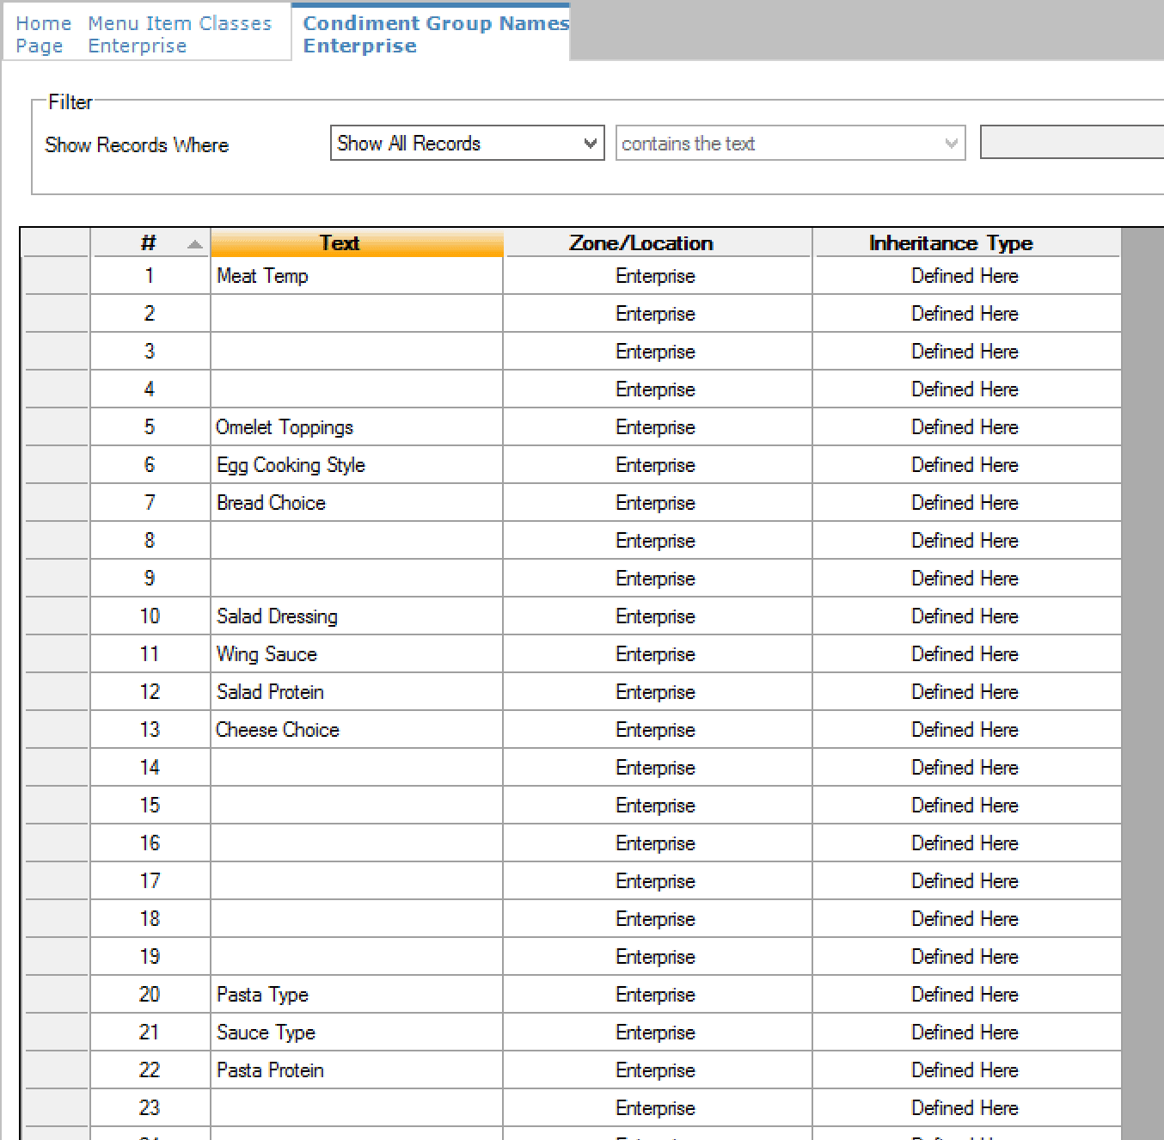Click record number 4 cell

point(150,389)
